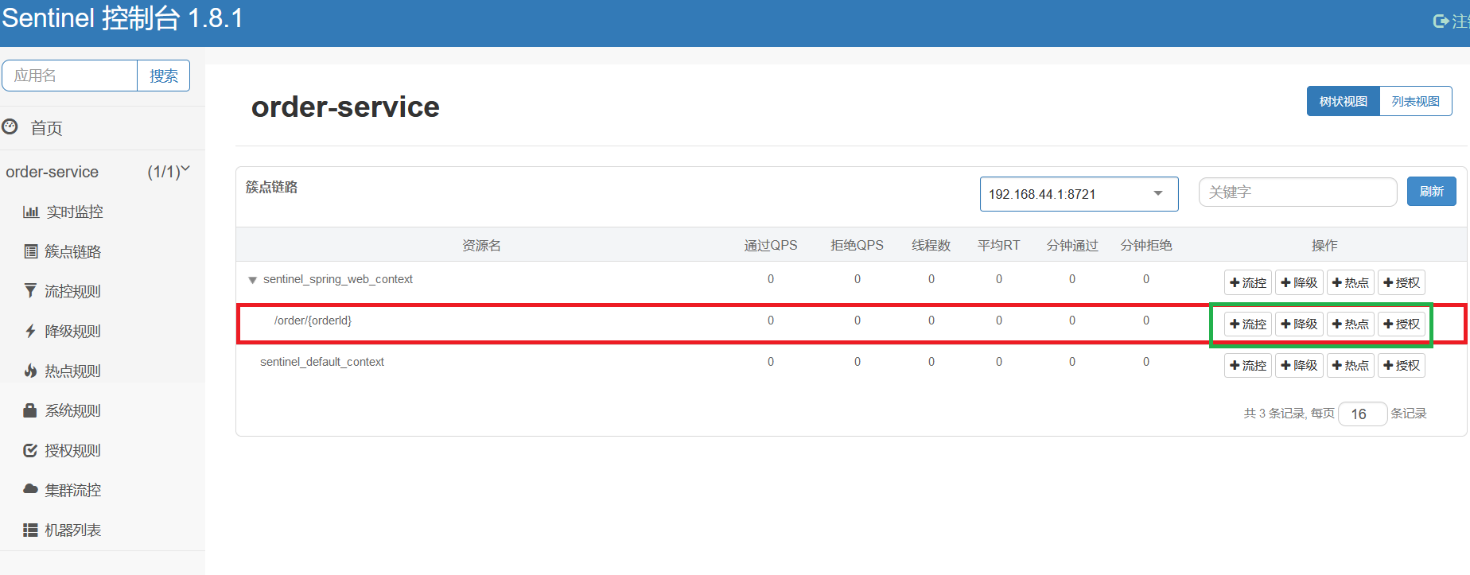Viewport: 1470px width, 575px height.
Task: Click the 簇点链路 panel heading
Action: tap(272, 187)
